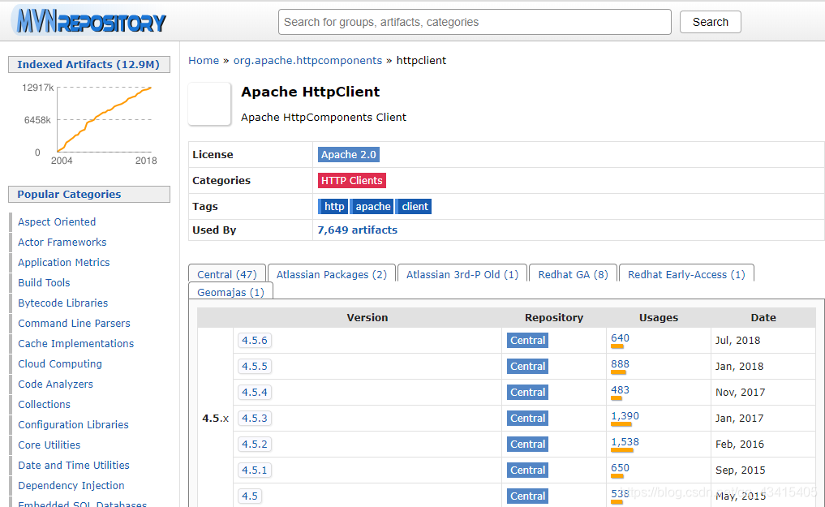Click the Central badge for version 4.5.1
The height and width of the screenshot is (507, 825).
(528, 470)
